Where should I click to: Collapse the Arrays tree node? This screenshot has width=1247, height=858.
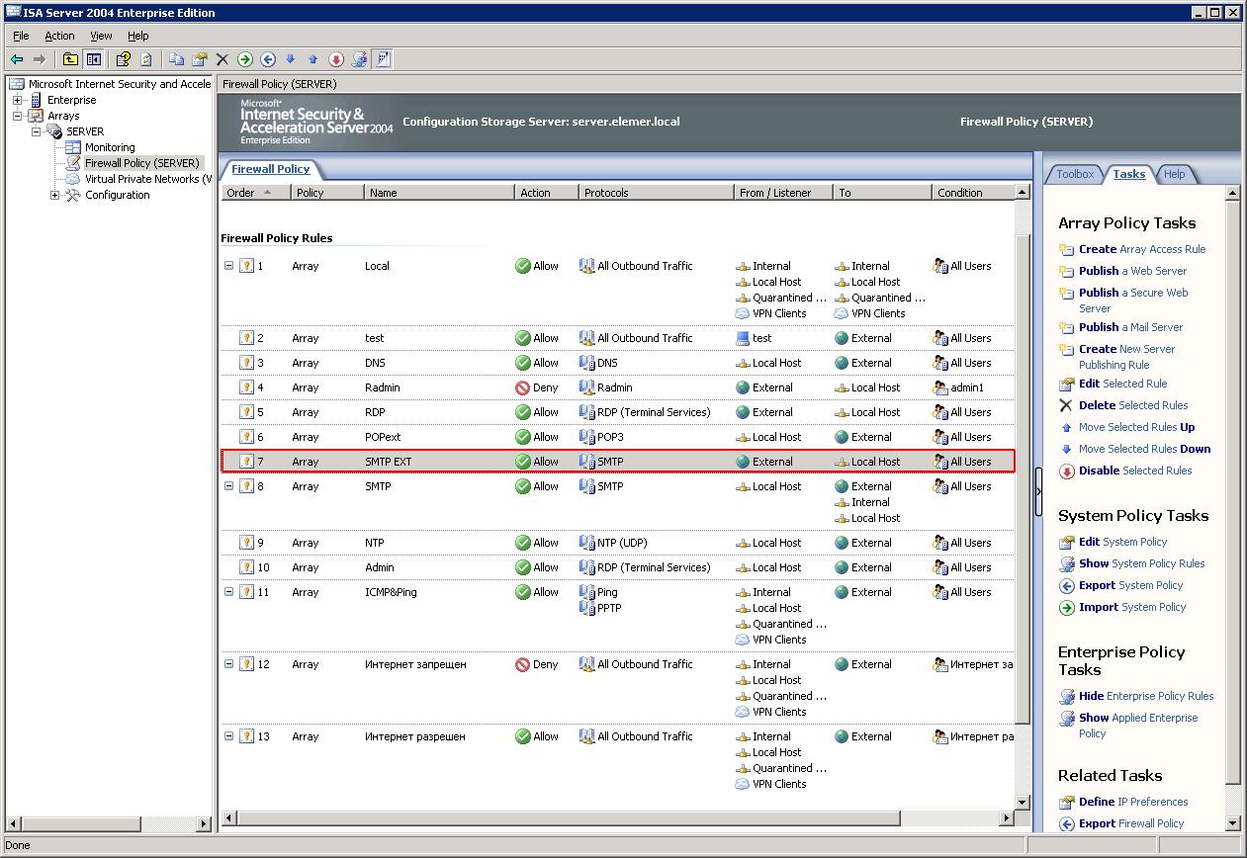17,116
